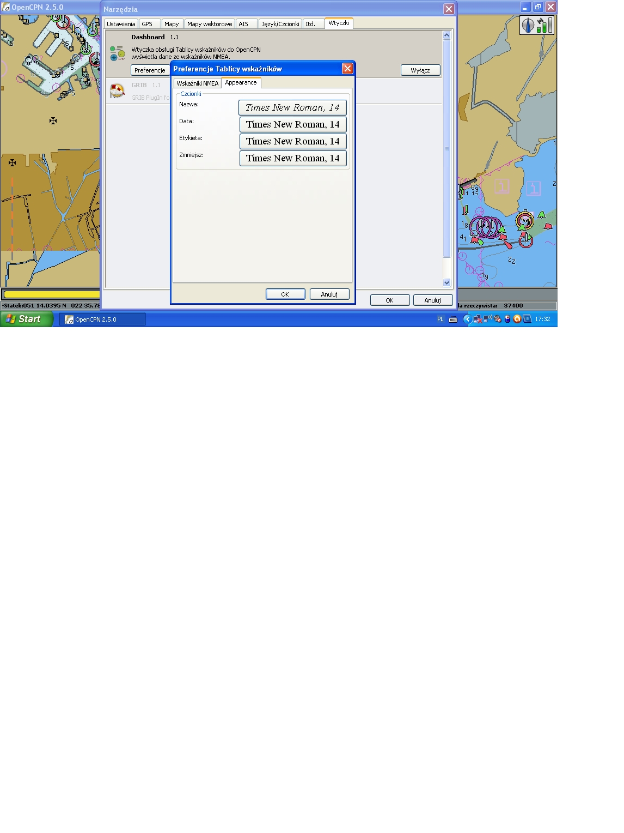Viewport: 624px width, 833px height.
Task: Click the Statek position text in the status bar
Action: (x=51, y=306)
